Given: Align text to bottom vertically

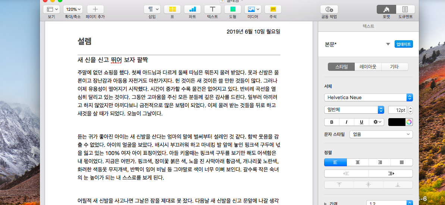Looking at the screenshot, I should pos(398,184).
